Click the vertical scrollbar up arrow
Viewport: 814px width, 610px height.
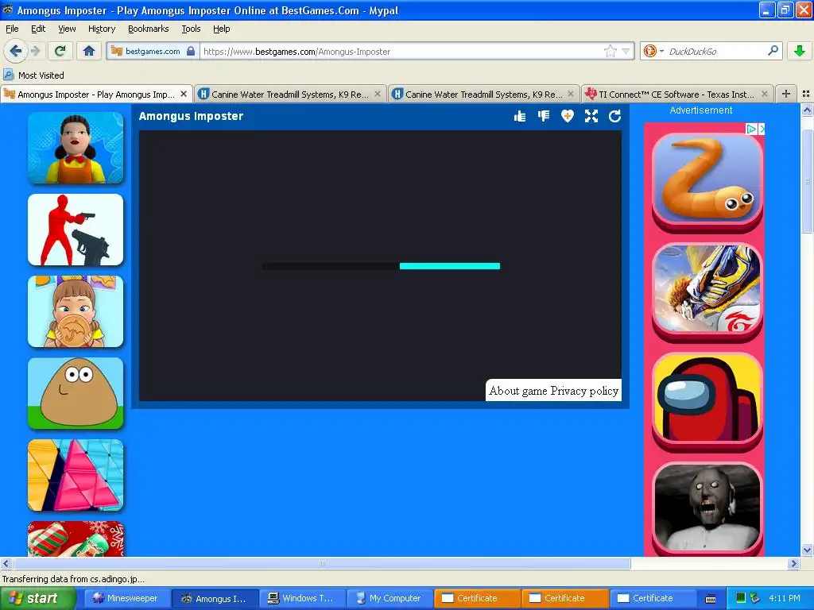807,110
